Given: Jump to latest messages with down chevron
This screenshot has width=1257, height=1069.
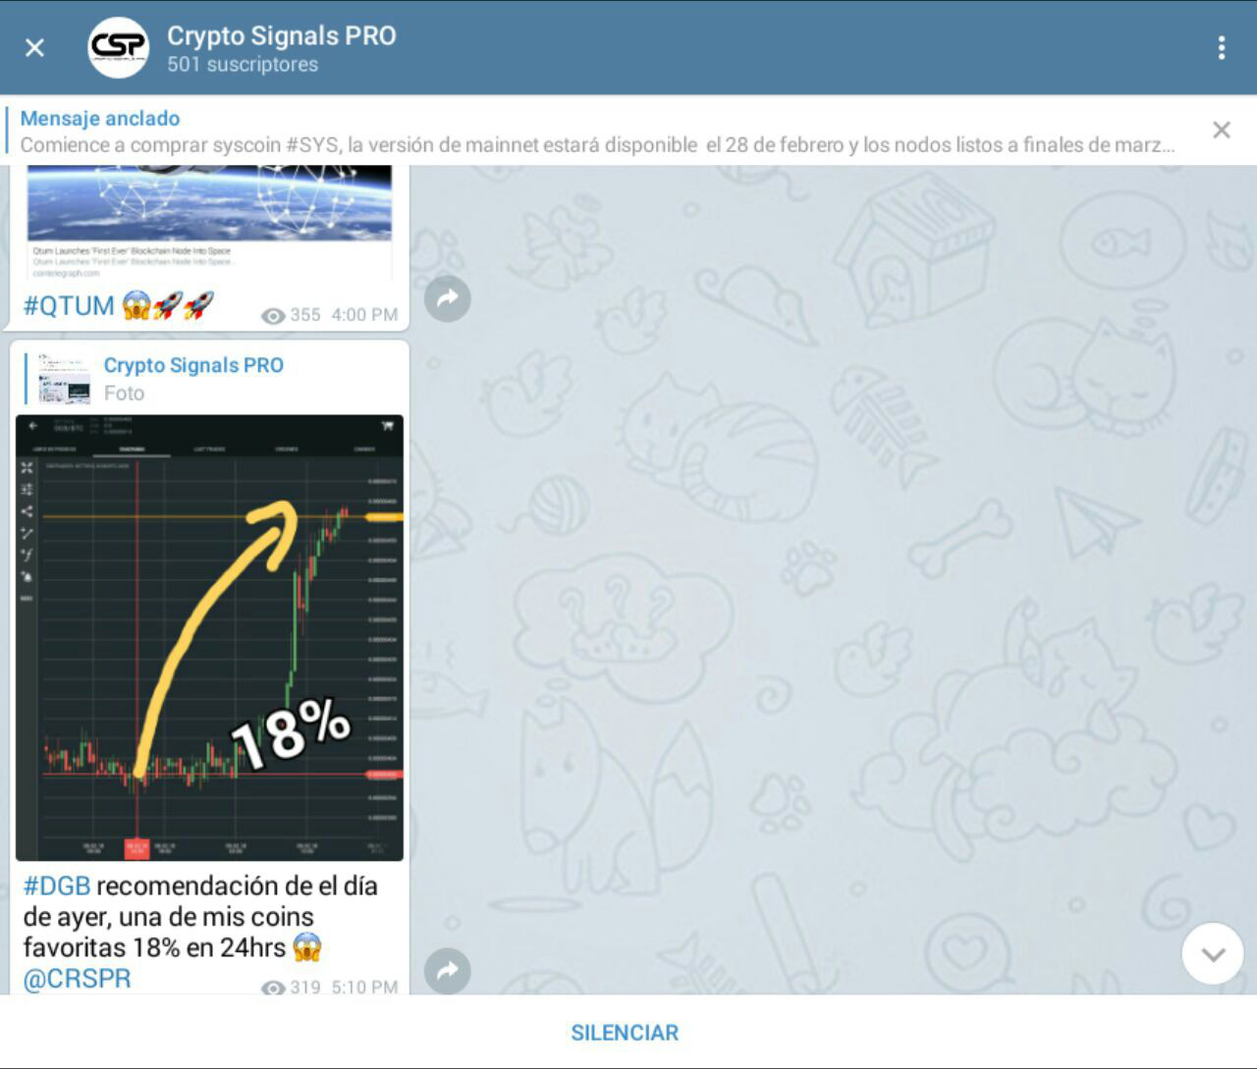Looking at the screenshot, I should click(1213, 953).
